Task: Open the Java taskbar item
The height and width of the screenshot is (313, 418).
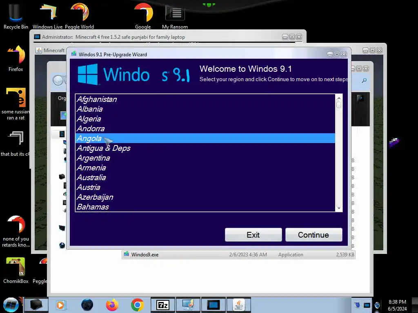Action: (x=239, y=305)
